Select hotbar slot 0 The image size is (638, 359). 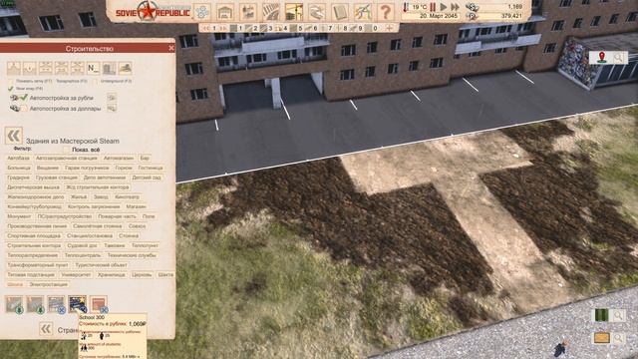[x=371, y=28]
